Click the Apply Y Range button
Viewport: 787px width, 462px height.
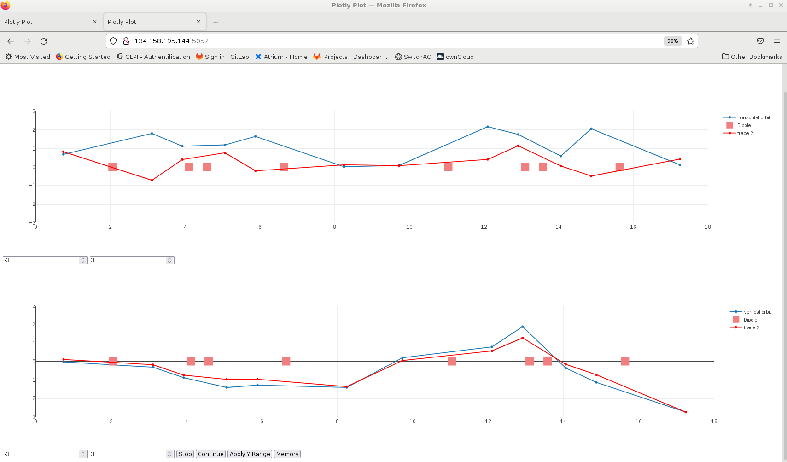pyautogui.click(x=250, y=454)
